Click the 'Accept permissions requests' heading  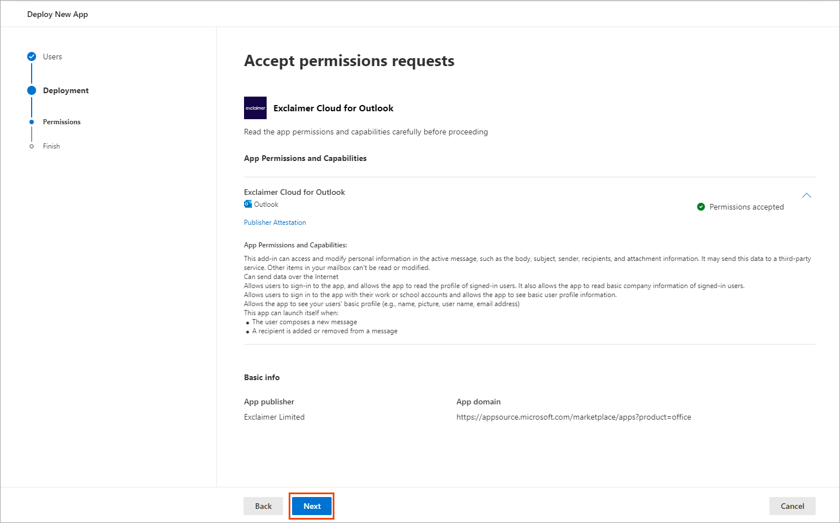tap(349, 61)
